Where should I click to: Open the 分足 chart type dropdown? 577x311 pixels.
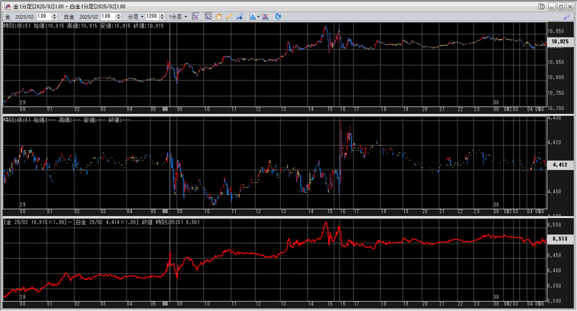pos(142,17)
